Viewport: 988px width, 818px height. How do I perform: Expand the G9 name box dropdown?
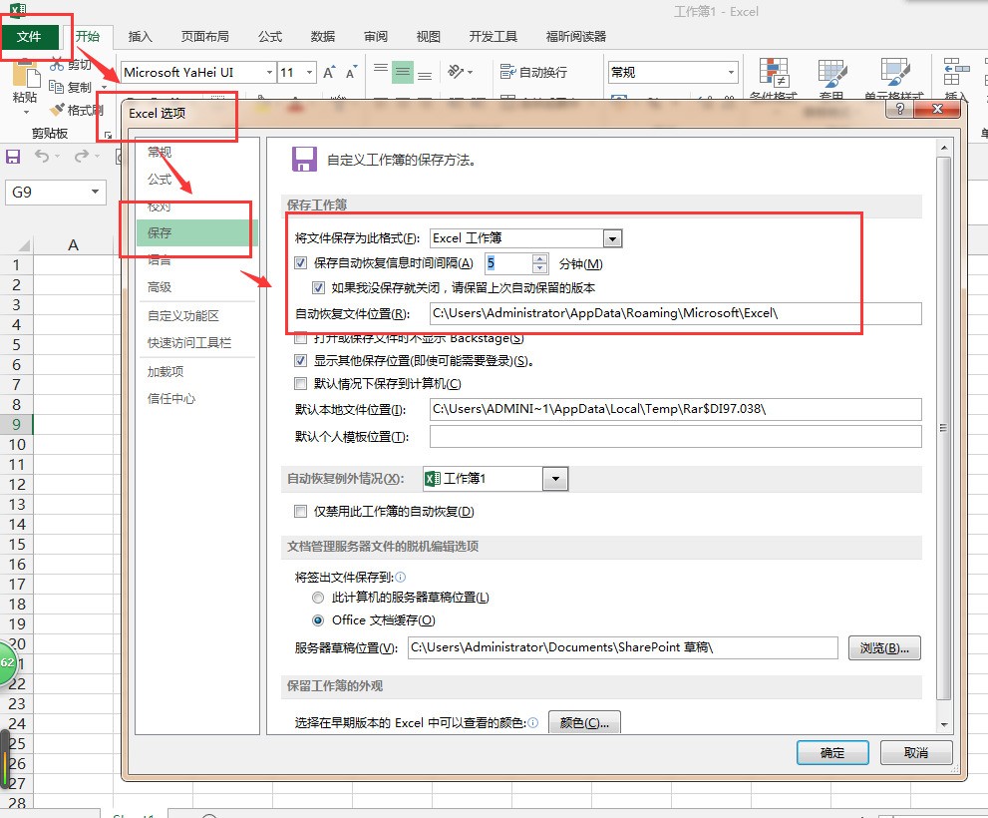(x=95, y=192)
